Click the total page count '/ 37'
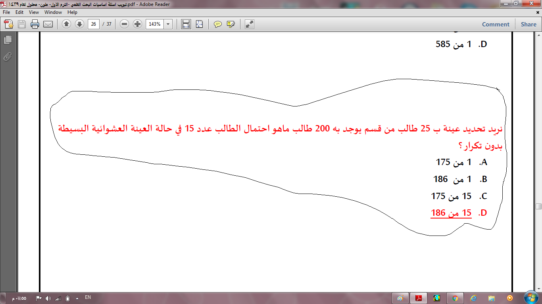 107,24
